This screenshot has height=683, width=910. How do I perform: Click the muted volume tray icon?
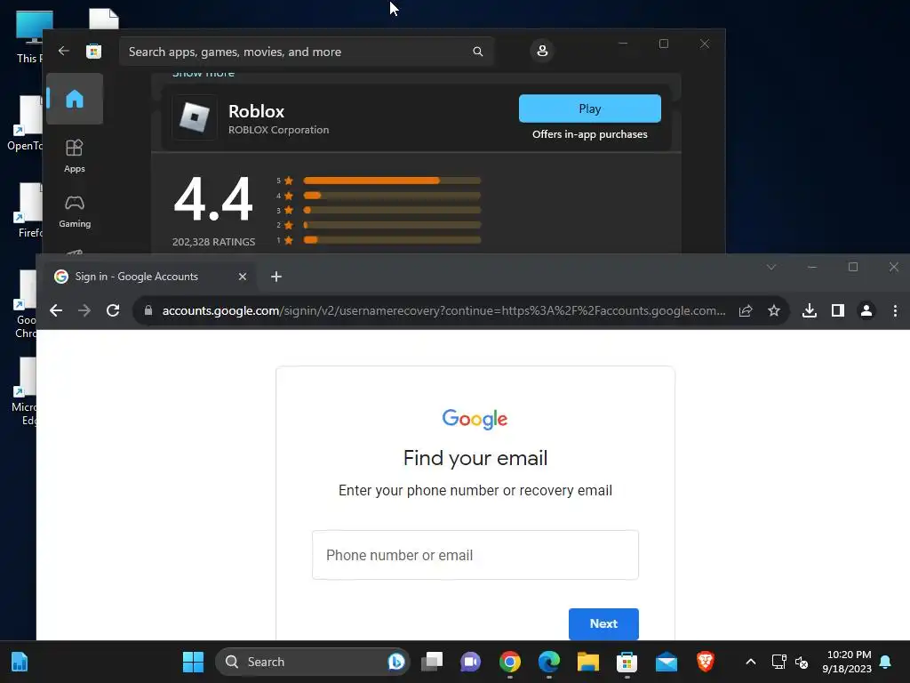click(x=802, y=662)
